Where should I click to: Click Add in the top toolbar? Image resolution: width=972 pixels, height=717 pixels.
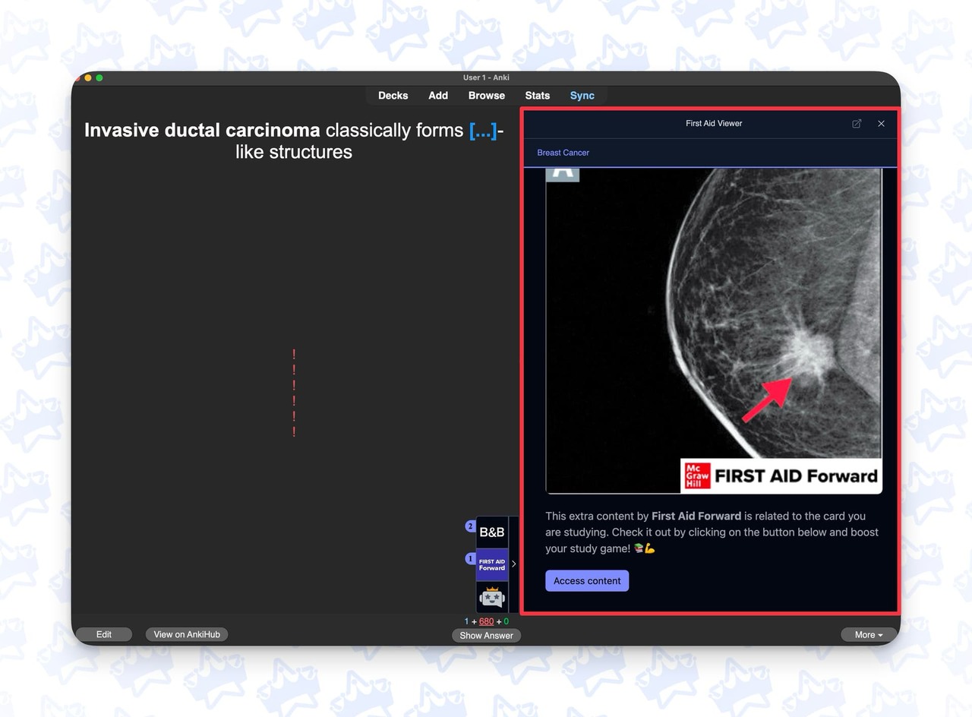pyautogui.click(x=438, y=96)
